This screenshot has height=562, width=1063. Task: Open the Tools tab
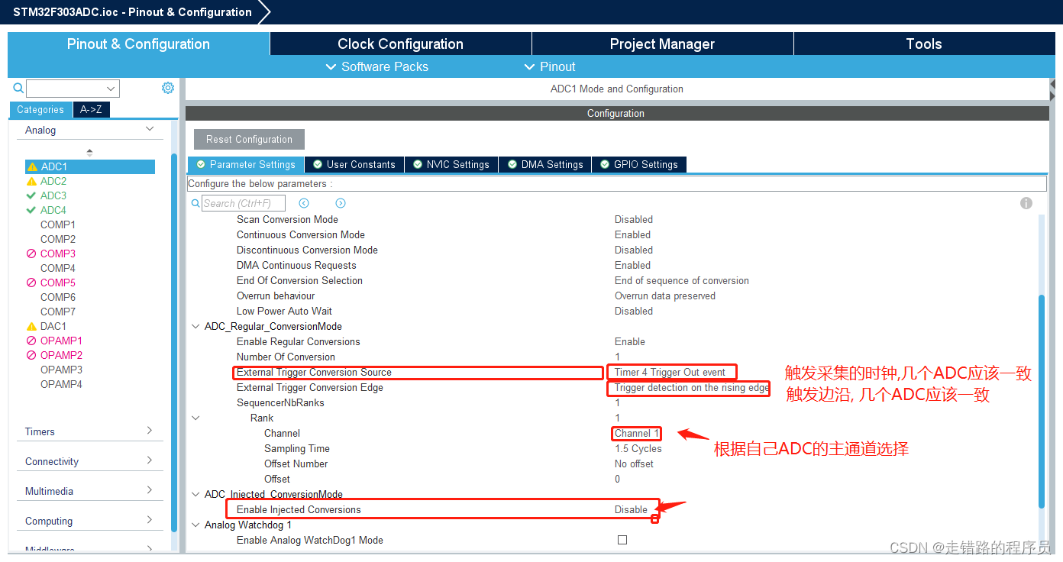tap(924, 44)
